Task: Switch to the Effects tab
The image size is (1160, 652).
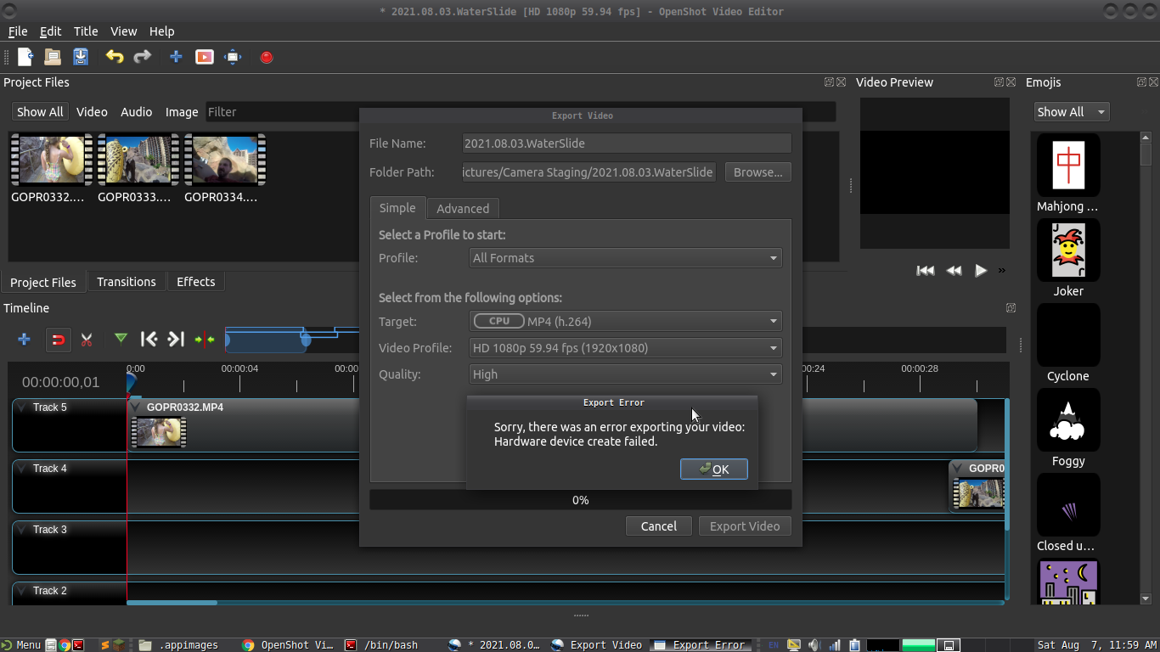Action: click(x=196, y=282)
